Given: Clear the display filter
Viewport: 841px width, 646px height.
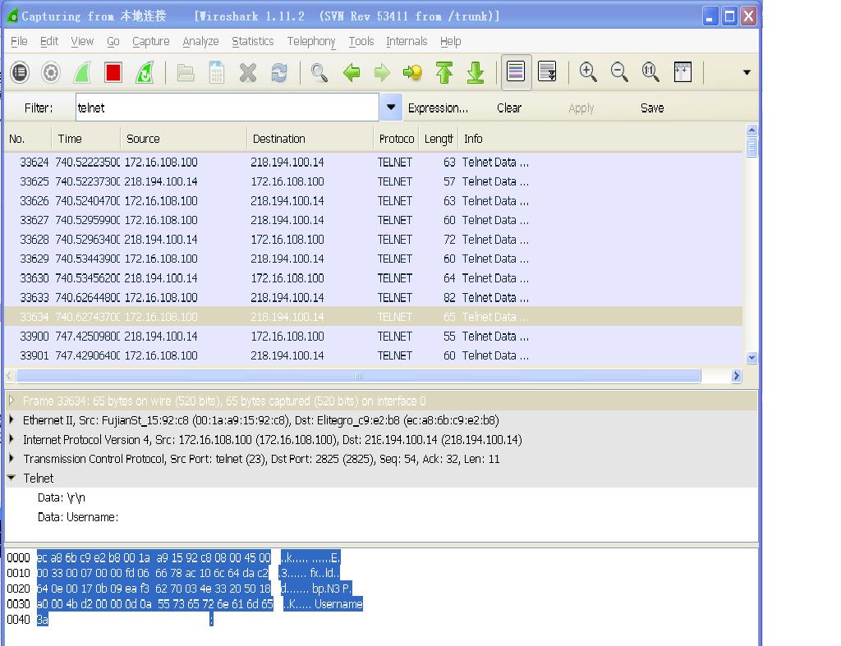Looking at the screenshot, I should tap(509, 108).
